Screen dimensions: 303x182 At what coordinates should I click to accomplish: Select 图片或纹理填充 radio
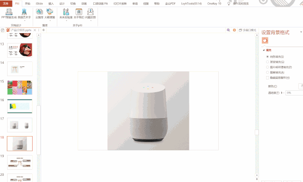267,67
